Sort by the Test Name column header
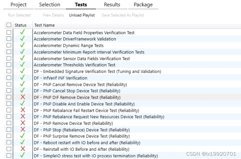This screenshot has height=159, width=241. pos(44,25)
